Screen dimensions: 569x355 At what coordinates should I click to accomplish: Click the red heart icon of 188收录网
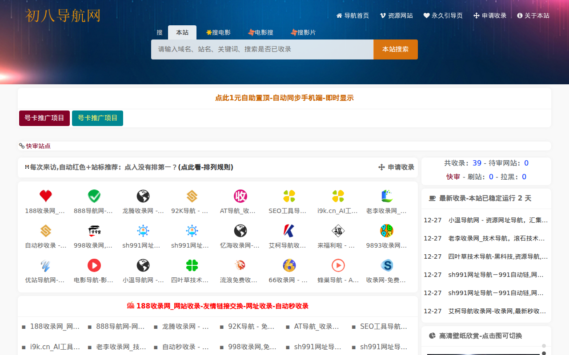point(45,195)
